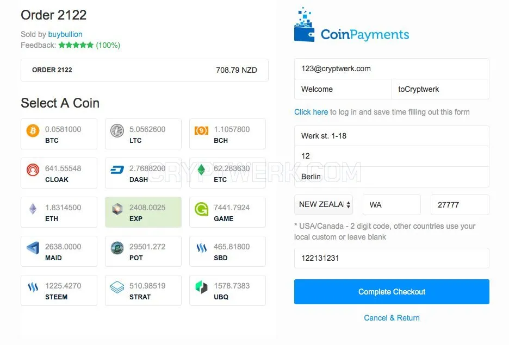Choose the Litecoin LTC coin icon
509x345 pixels.
[117, 130]
